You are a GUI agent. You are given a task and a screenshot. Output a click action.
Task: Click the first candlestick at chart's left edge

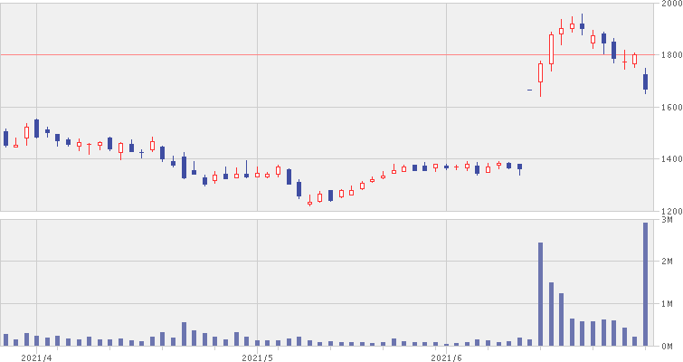[x=5, y=138]
